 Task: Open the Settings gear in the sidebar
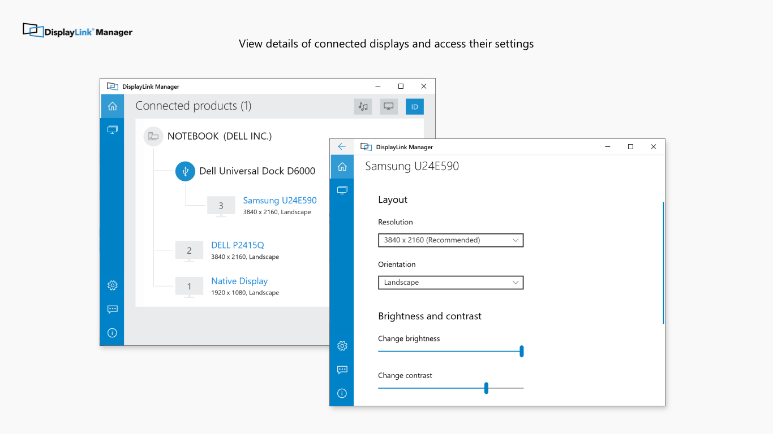(x=112, y=285)
